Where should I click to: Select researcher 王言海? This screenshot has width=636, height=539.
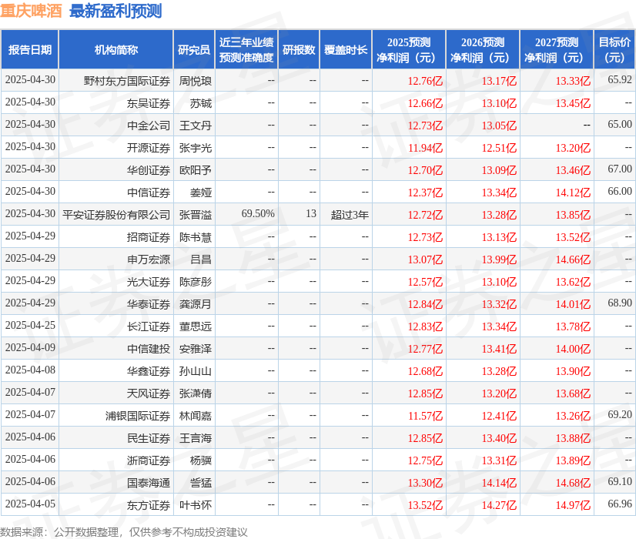click(196, 437)
